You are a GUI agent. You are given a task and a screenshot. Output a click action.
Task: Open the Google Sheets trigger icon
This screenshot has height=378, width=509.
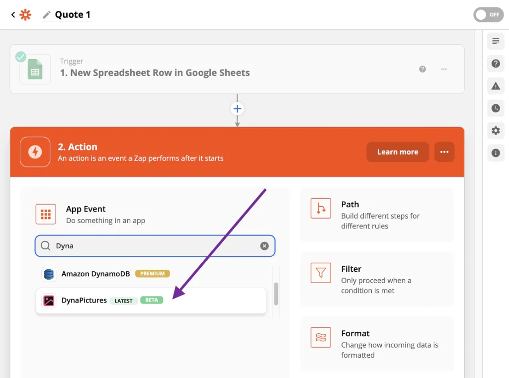pos(35,69)
